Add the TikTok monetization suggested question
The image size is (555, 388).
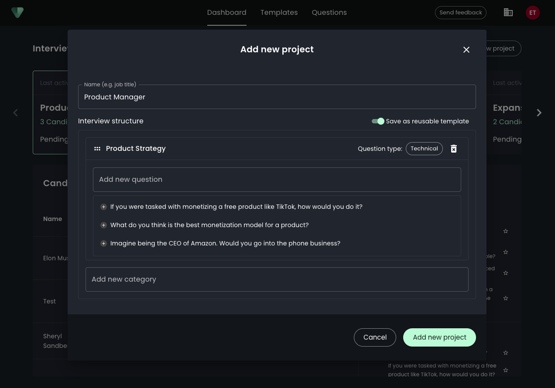coord(103,207)
